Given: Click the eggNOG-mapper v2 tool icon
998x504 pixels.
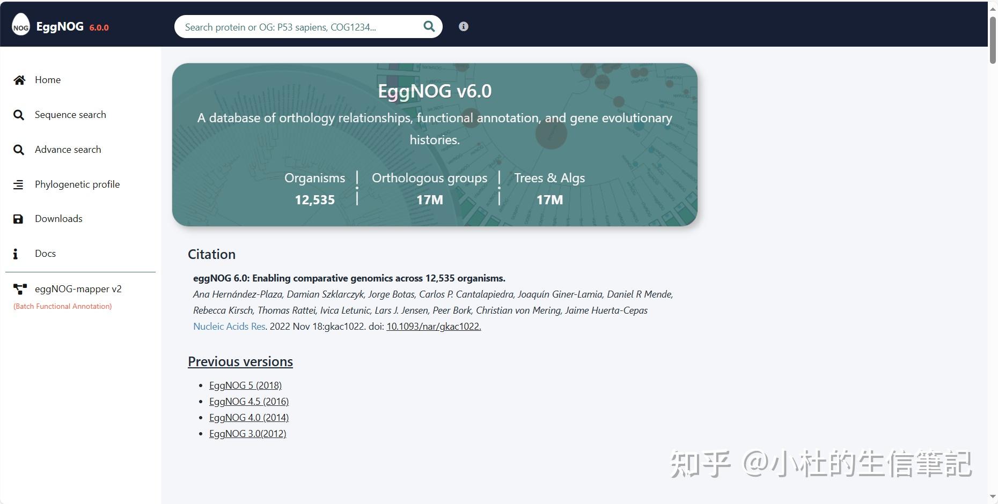Looking at the screenshot, I should (20, 290).
